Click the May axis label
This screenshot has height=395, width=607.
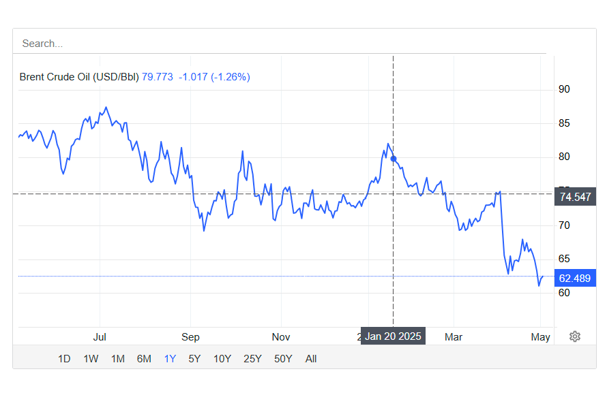coord(540,337)
